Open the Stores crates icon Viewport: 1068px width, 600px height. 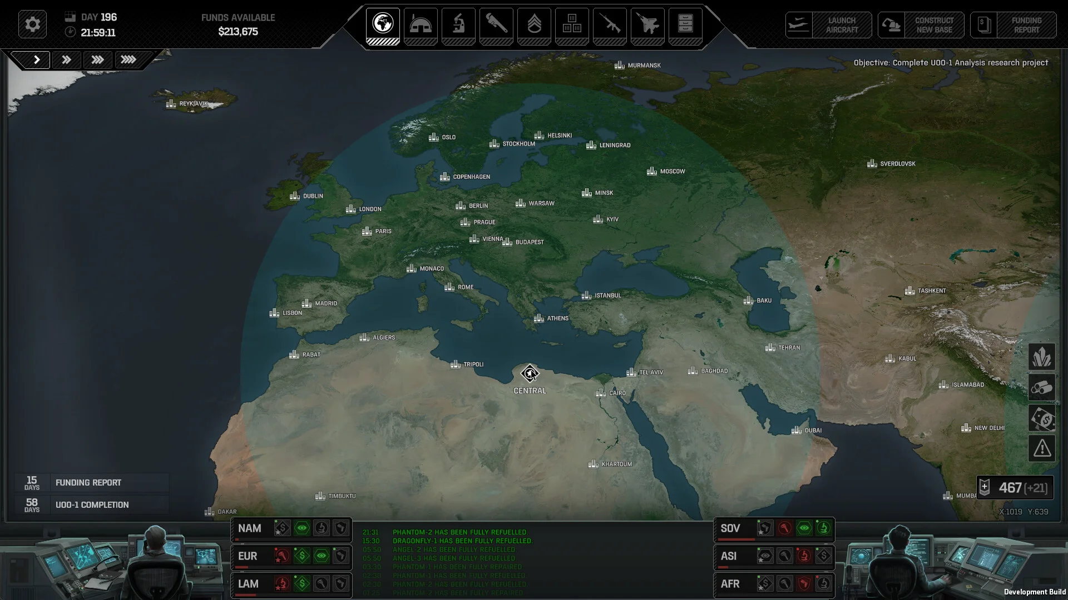point(572,25)
